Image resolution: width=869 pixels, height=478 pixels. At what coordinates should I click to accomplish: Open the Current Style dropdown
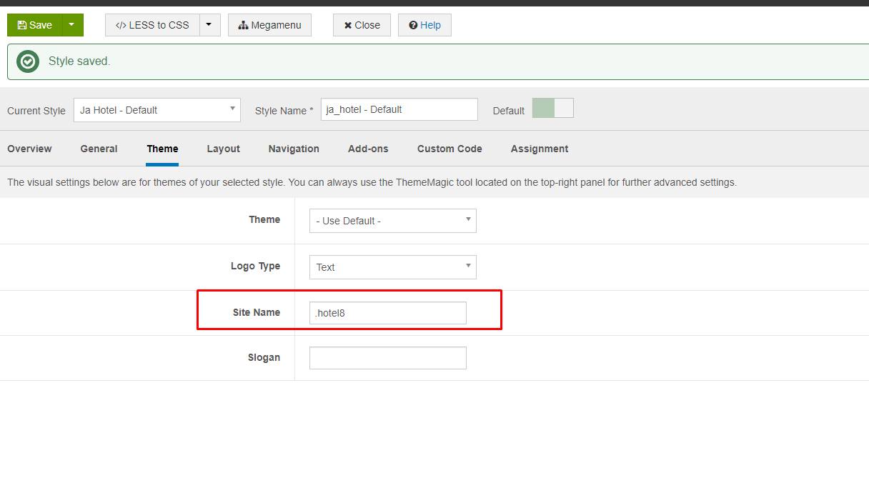[x=157, y=110]
